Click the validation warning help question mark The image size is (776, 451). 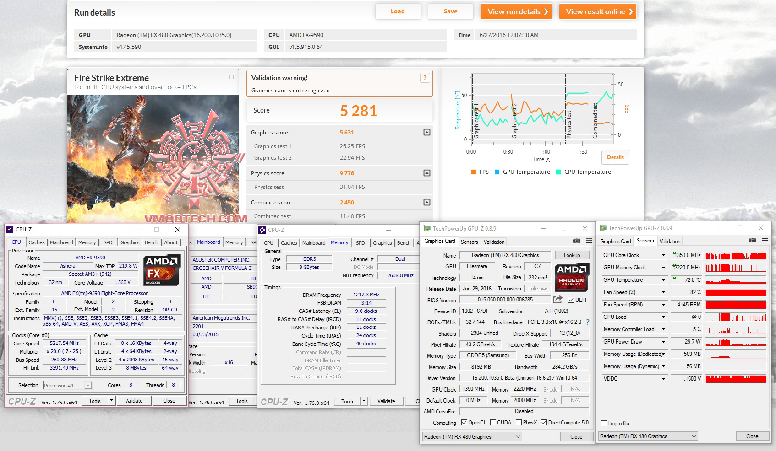[425, 78]
